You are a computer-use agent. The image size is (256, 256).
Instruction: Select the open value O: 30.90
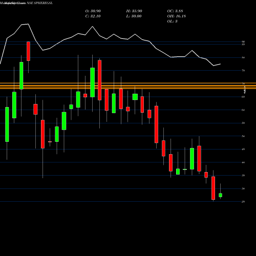click(x=93, y=11)
